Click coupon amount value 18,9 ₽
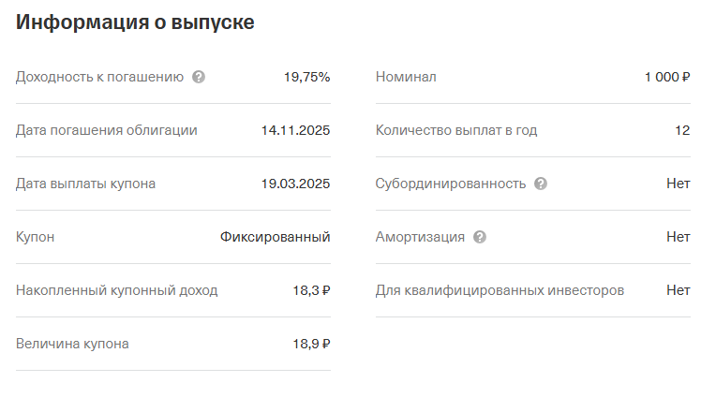Screen dimensions: 716x412 click(x=310, y=344)
